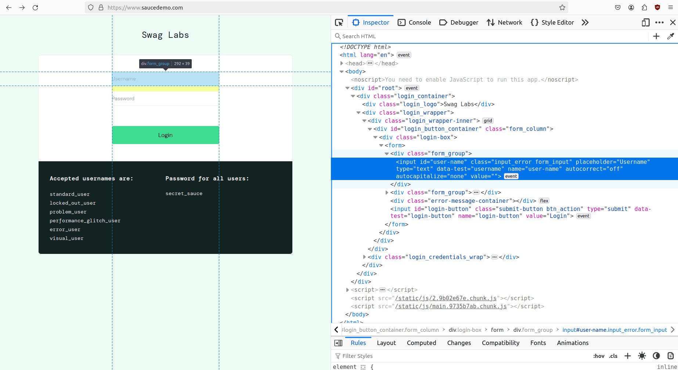Toggle print media simulation
The image size is (678, 370).
tap(671, 356)
